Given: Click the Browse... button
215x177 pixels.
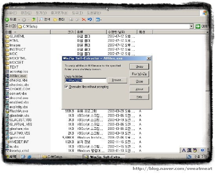Looking at the screenshot, I should (x=117, y=80).
